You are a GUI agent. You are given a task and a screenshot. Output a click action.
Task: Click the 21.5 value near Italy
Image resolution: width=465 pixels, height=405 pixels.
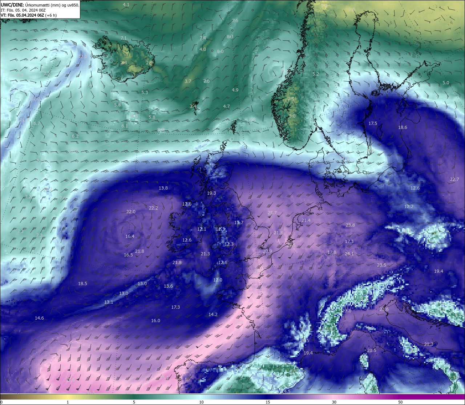coord(371,351)
